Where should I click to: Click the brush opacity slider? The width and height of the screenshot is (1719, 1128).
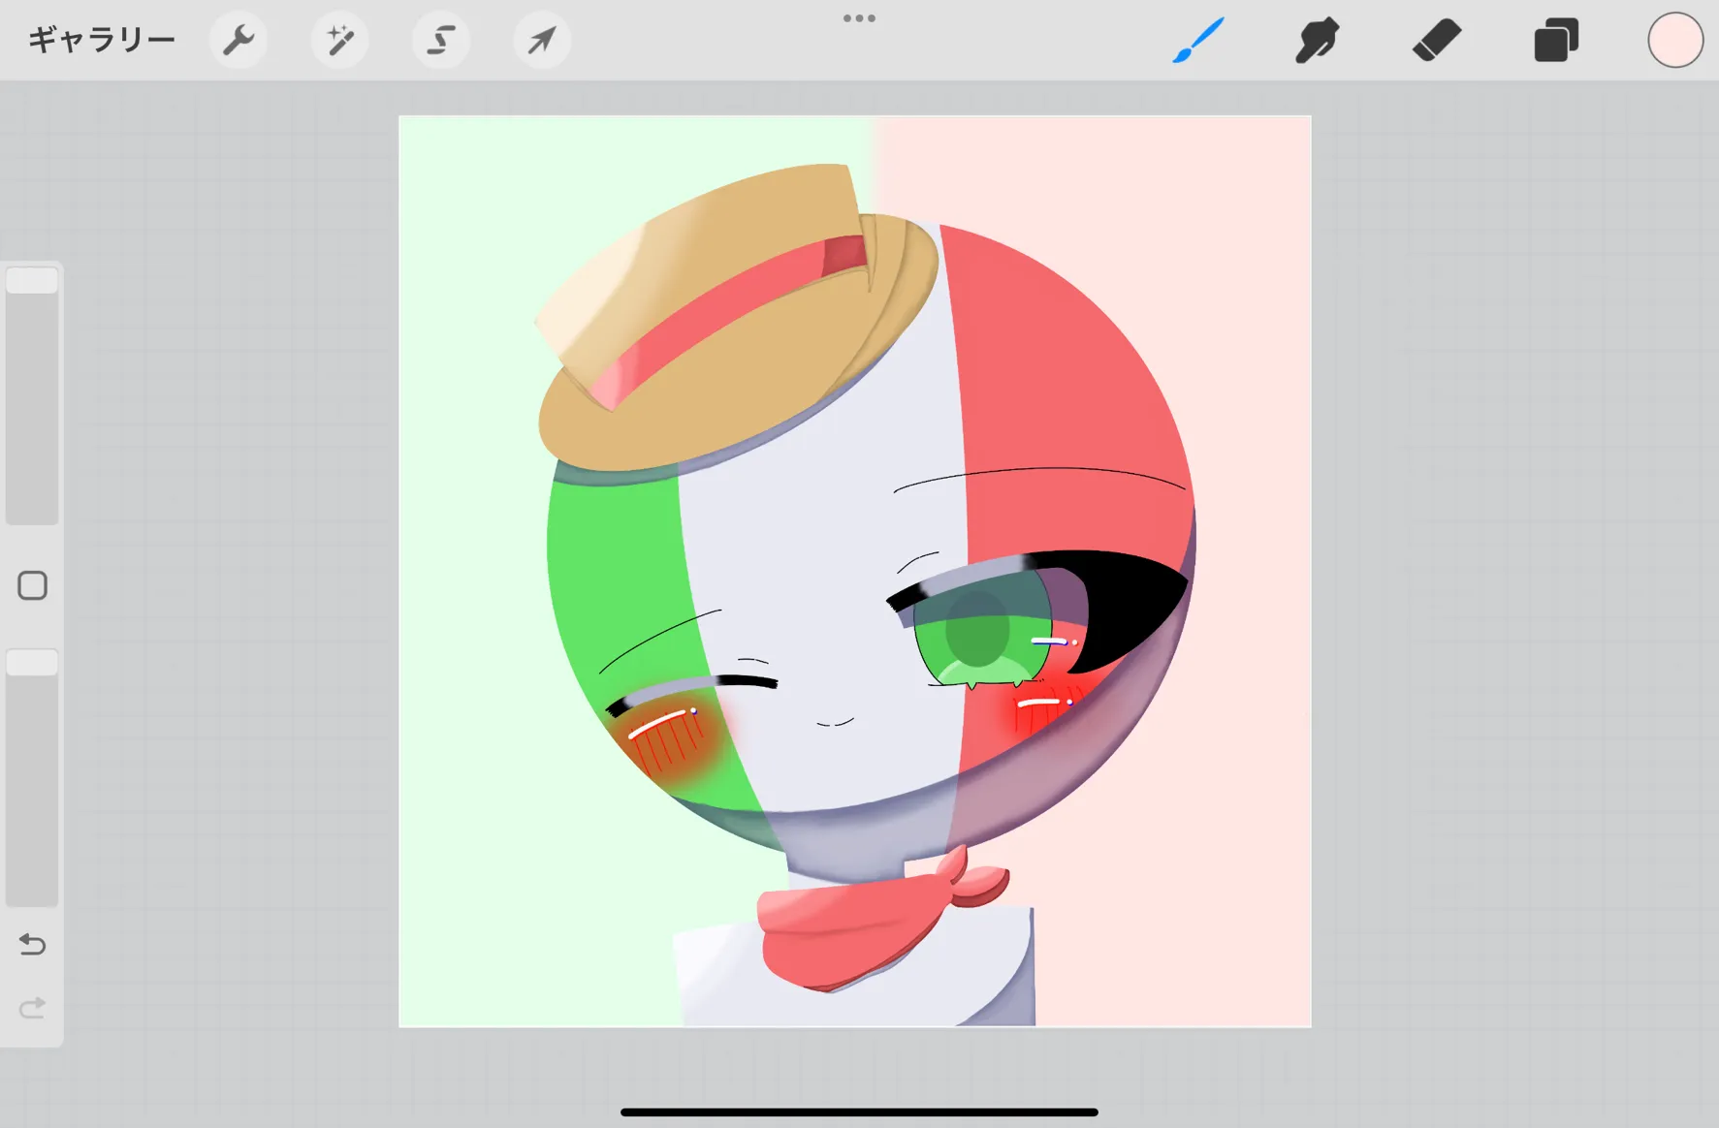click(x=32, y=777)
